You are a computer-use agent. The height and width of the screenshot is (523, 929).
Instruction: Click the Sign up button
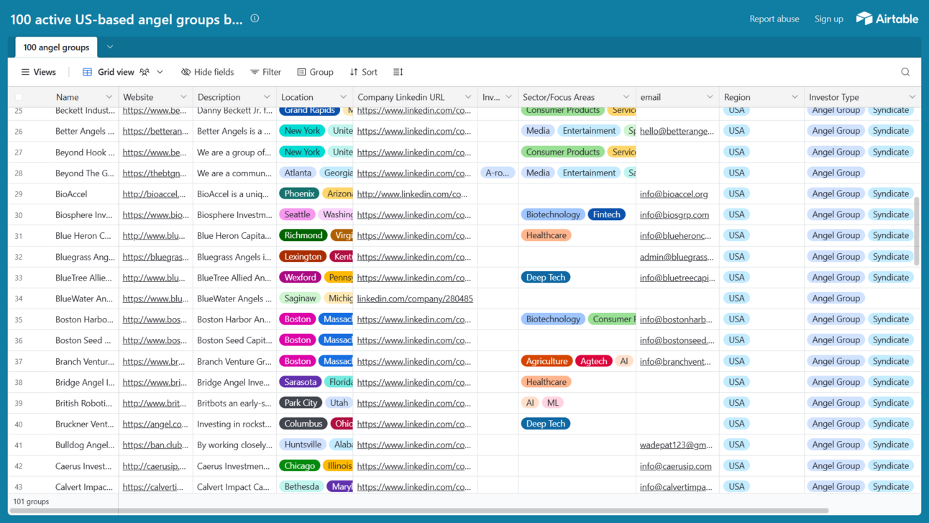[x=829, y=19]
